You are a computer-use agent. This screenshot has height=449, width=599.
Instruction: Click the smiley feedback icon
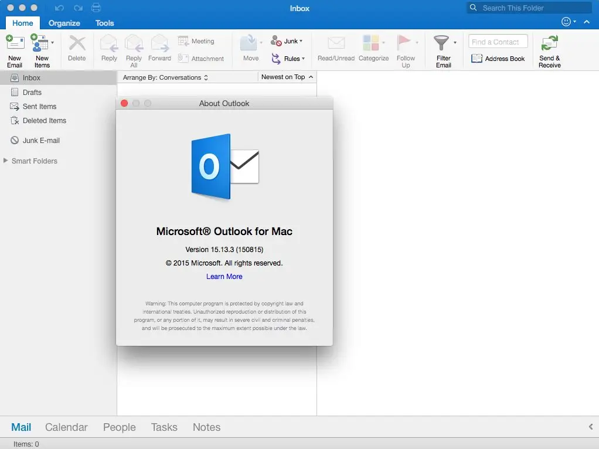click(566, 22)
